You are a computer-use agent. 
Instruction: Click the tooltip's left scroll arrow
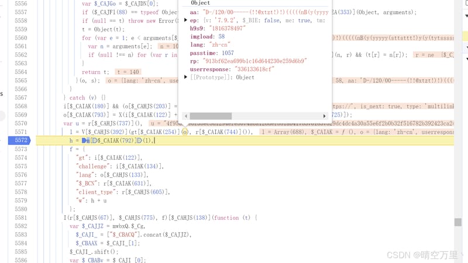click(x=186, y=116)
